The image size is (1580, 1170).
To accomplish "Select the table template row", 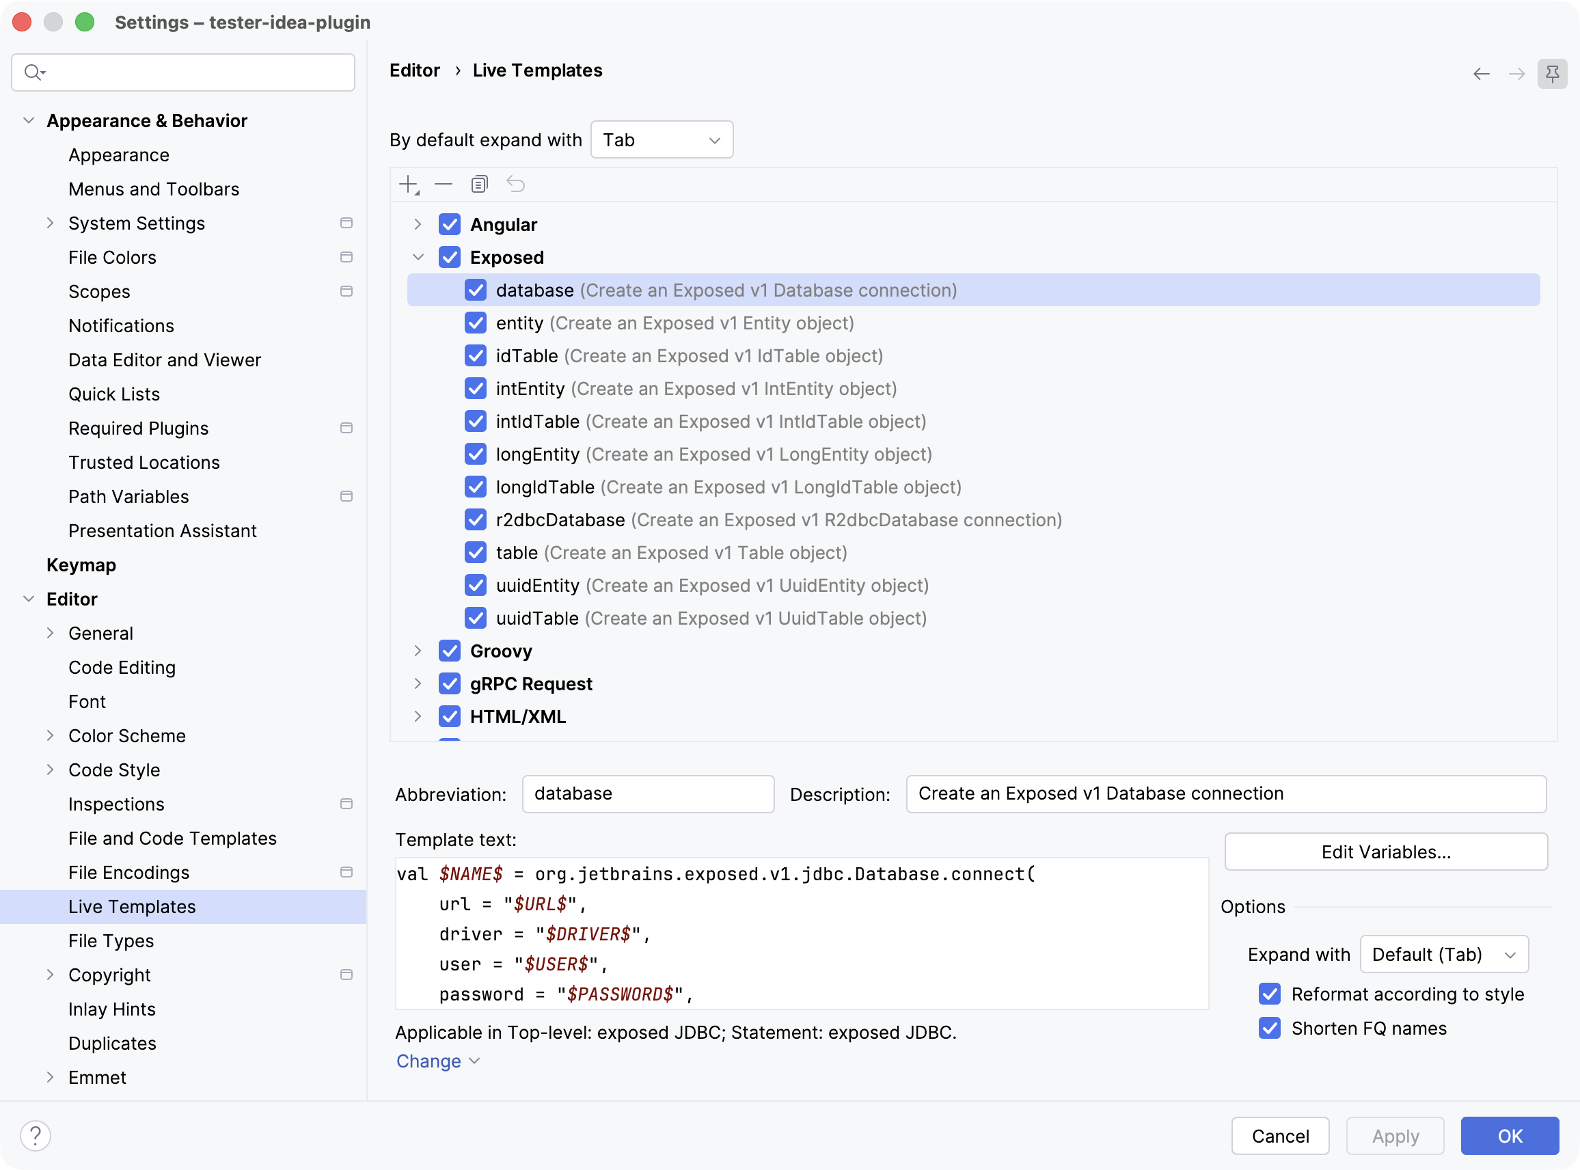I will (973, 552).
